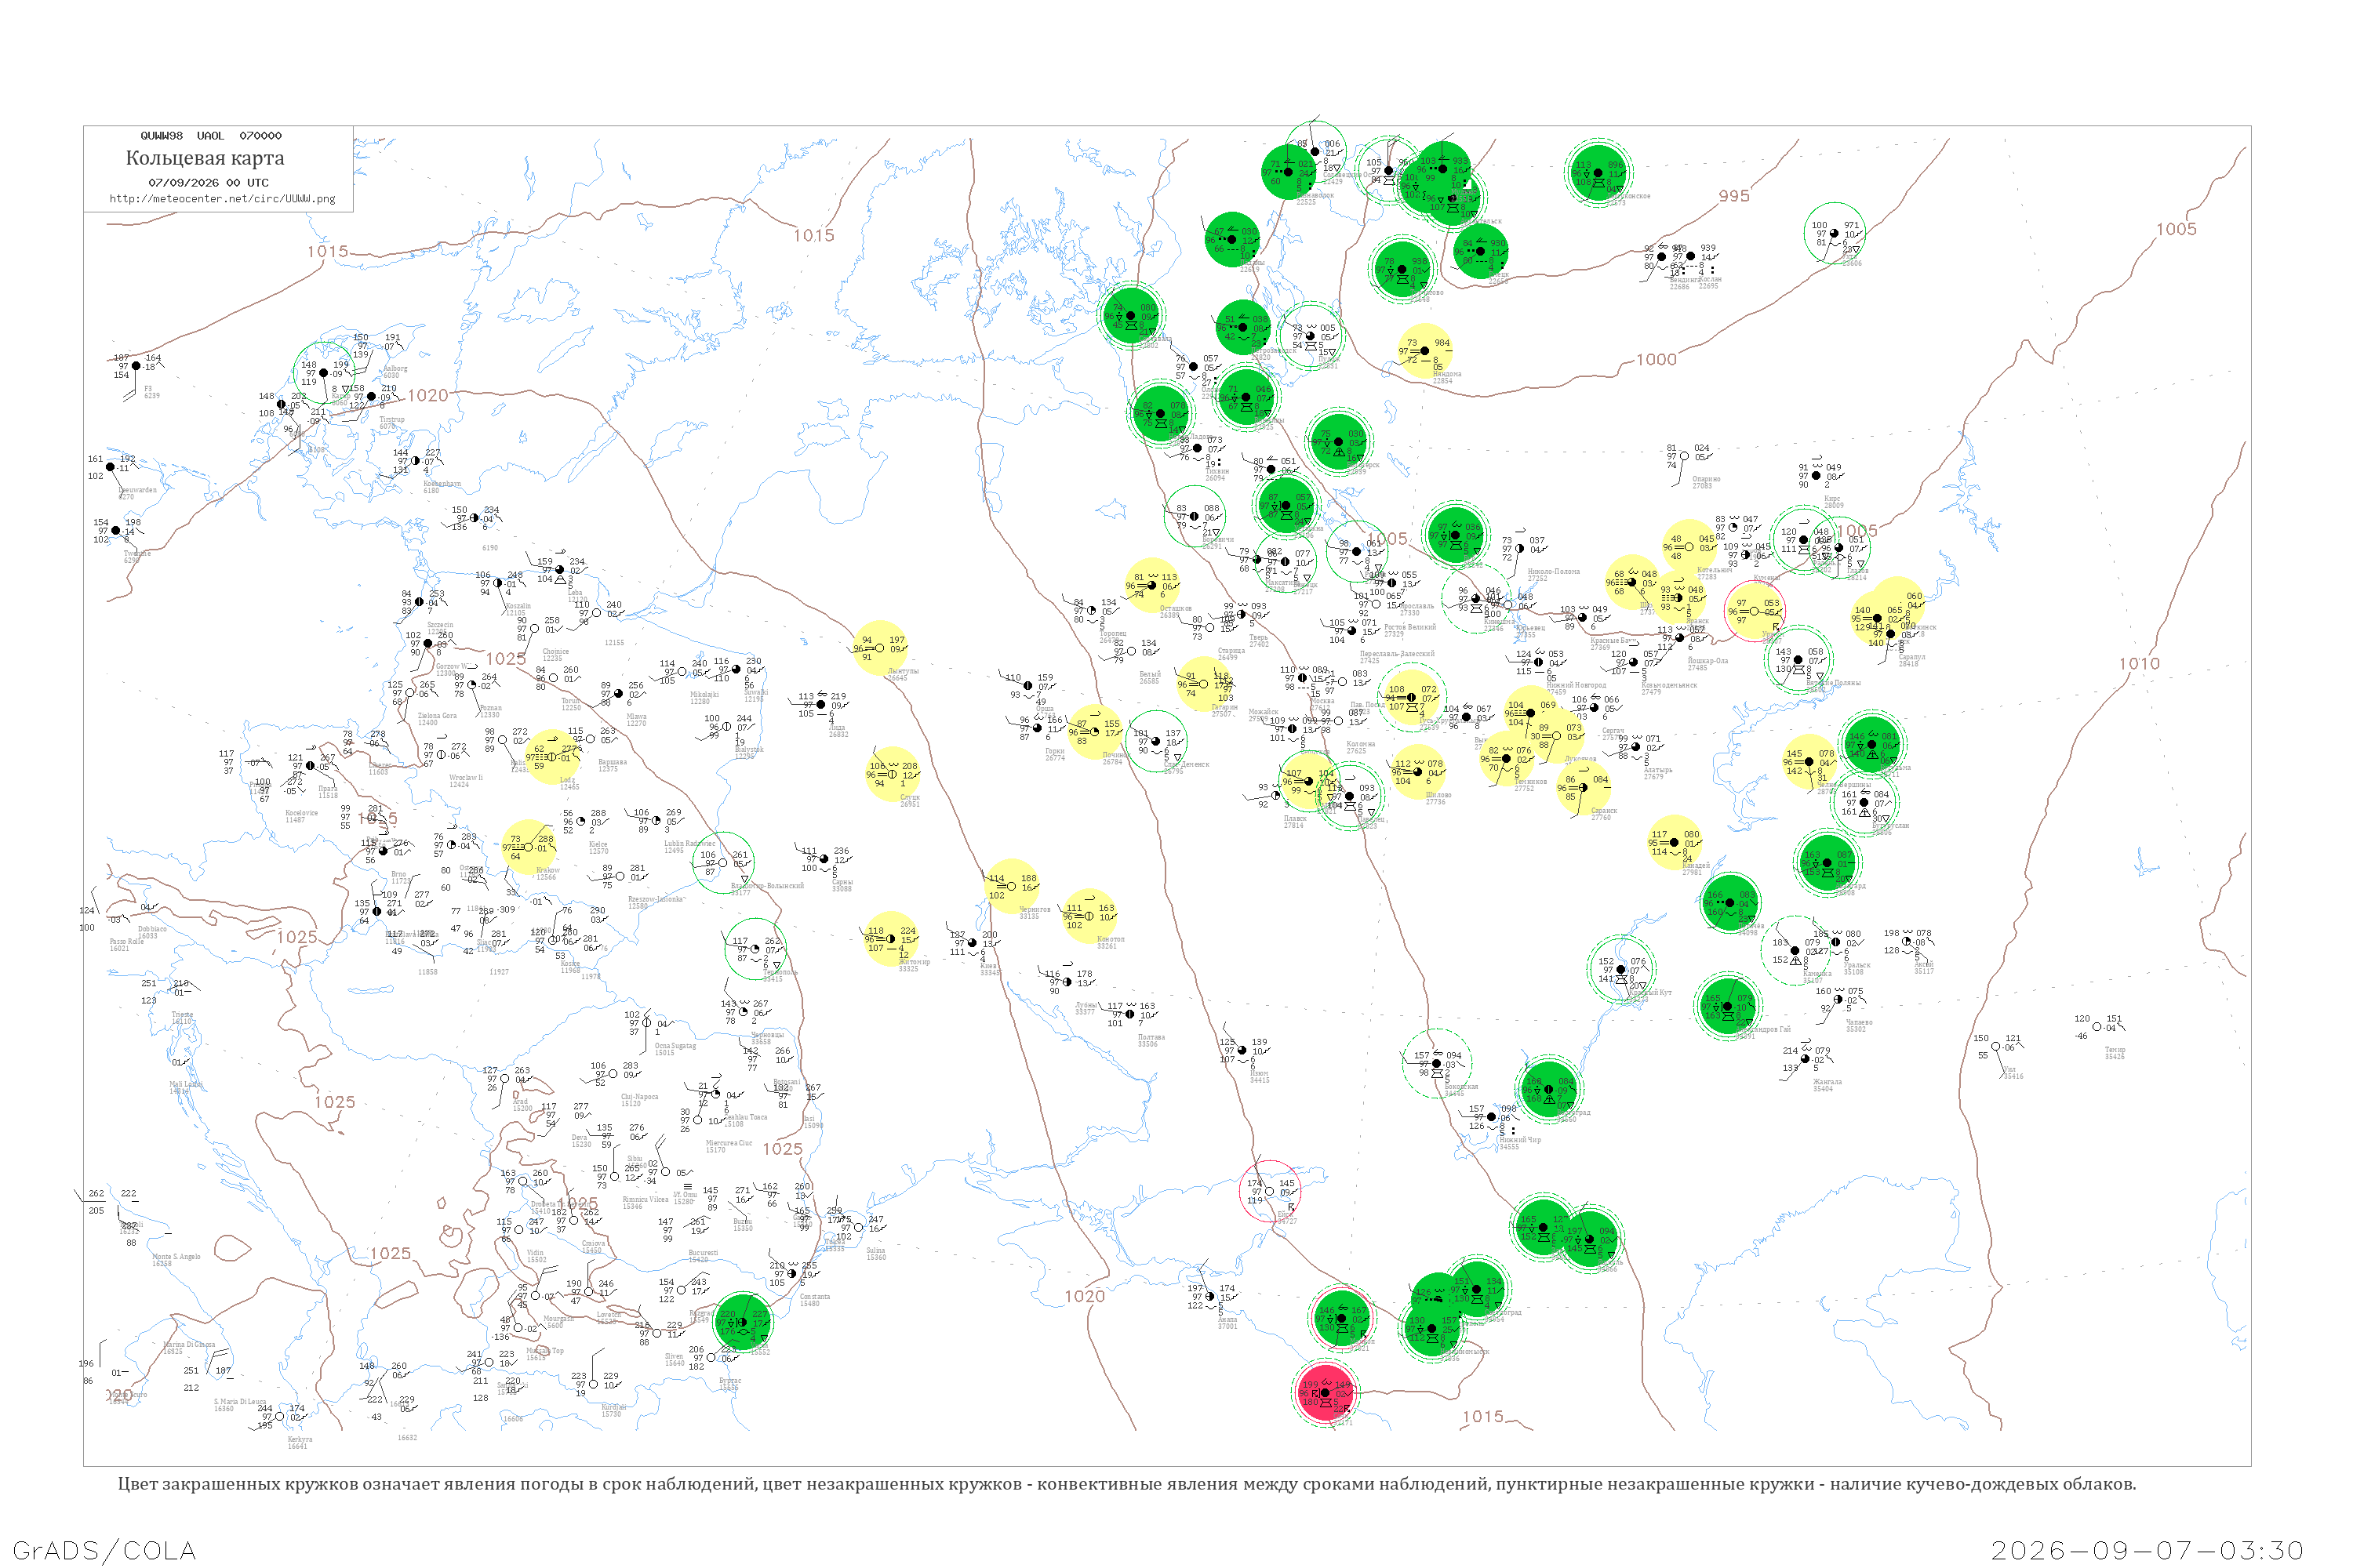Screen dimensions: 2353x1568
Task: Click the green Александров Гай station circle
Action: 1727,1005
